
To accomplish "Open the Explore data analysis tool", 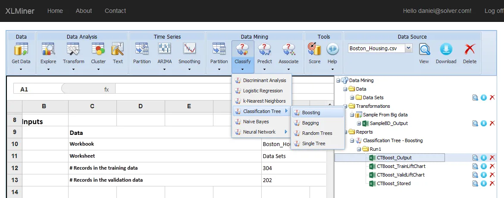I will click(48, 53).
